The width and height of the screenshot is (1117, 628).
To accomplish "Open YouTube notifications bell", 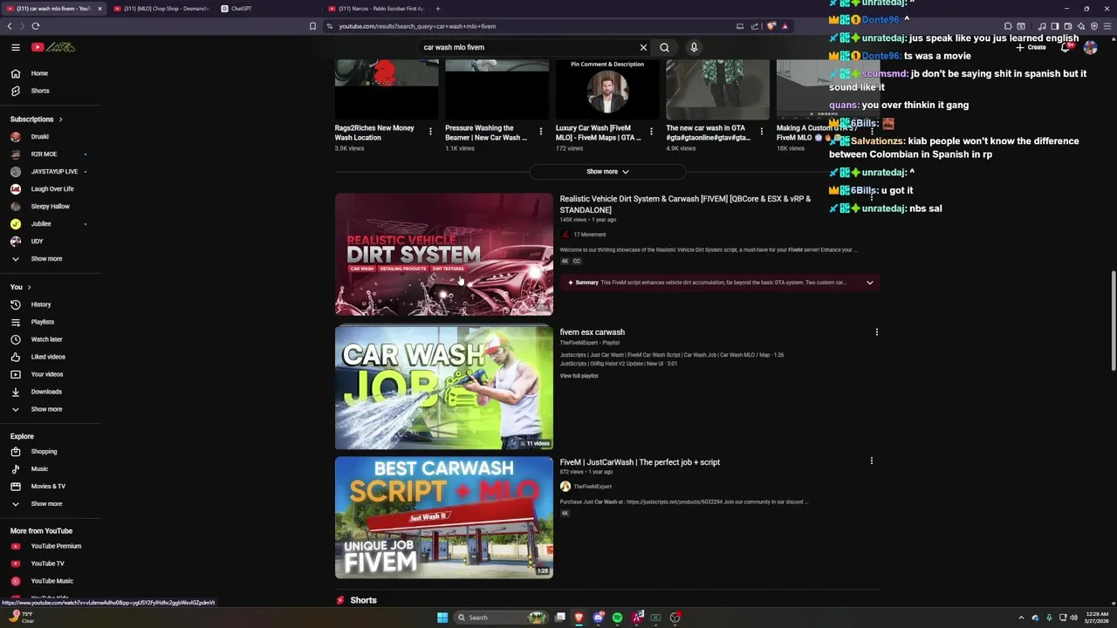I will [1065, 47].
